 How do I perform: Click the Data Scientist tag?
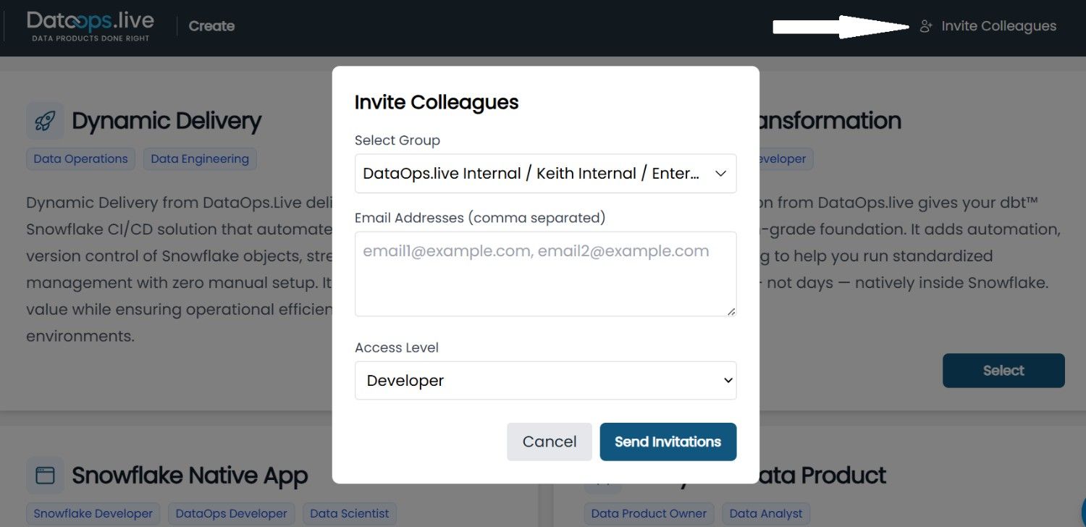(350, 513)
